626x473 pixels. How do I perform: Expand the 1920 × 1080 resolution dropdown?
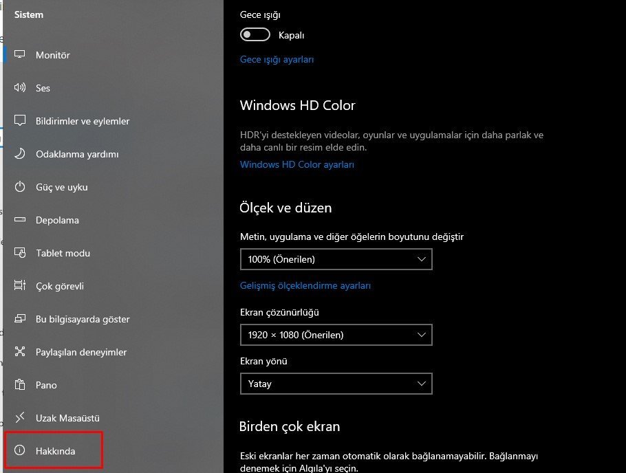tap(336, 335)
